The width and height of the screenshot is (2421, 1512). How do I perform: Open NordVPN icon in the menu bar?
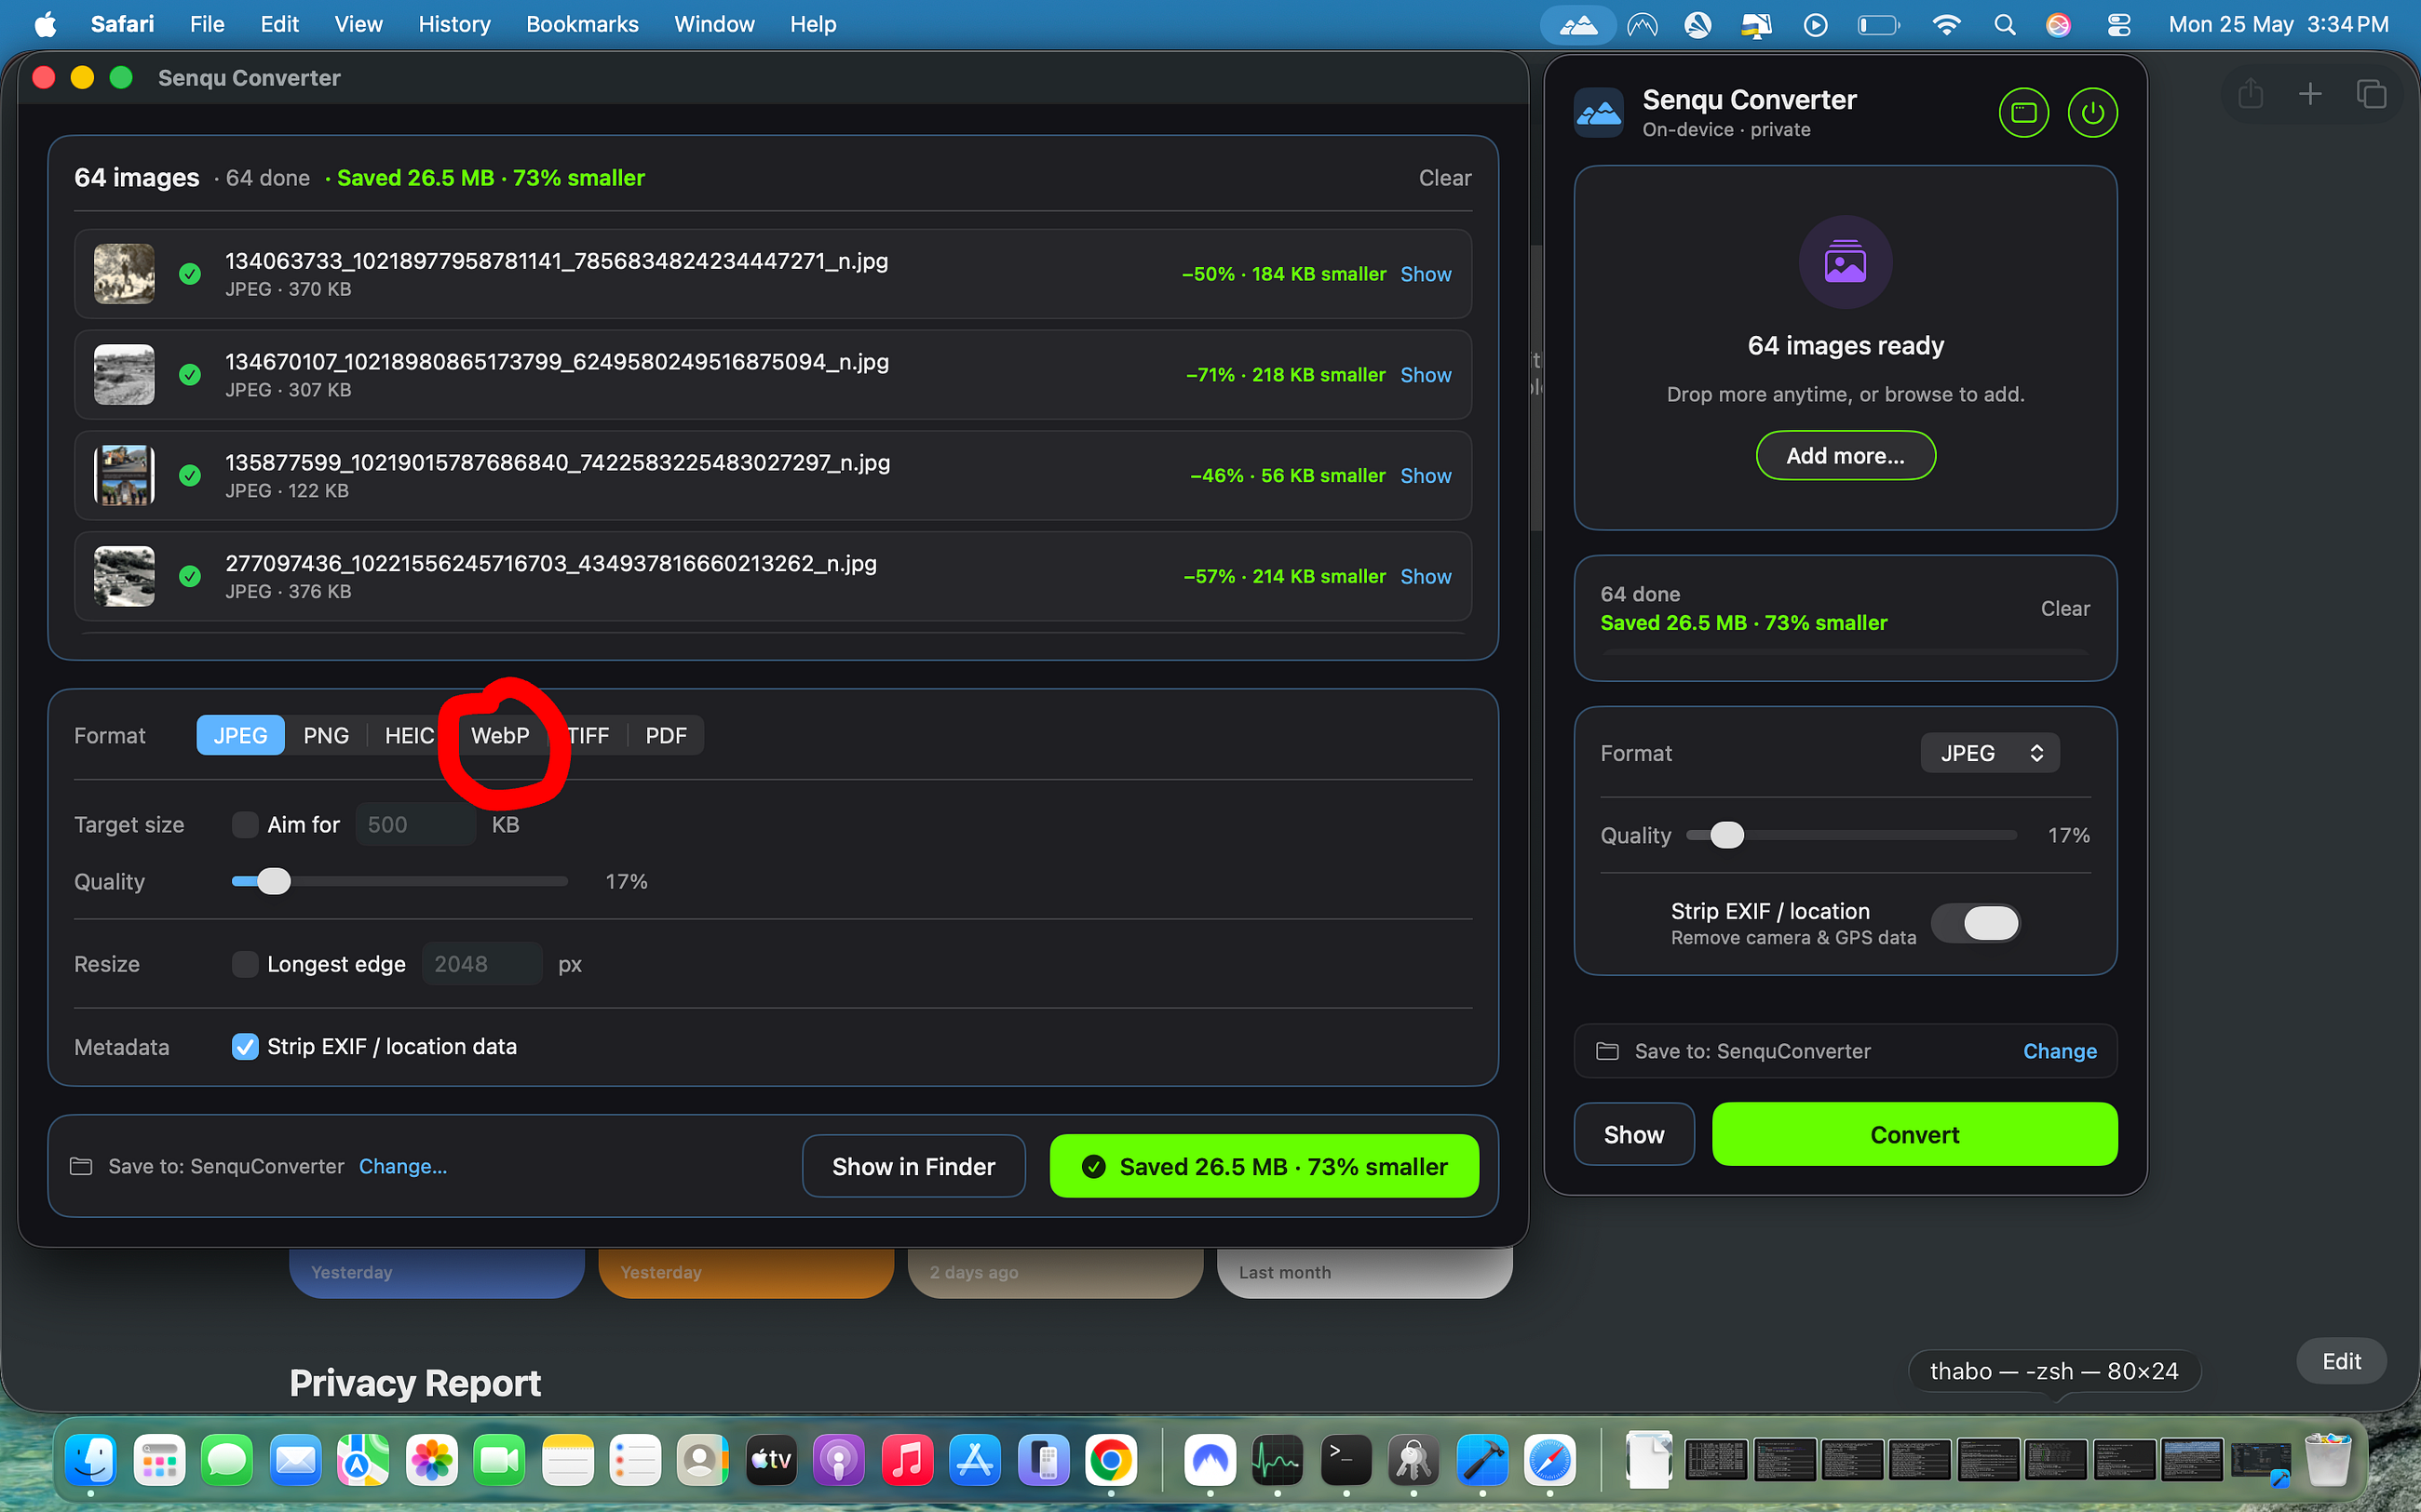coord(1642,25)
